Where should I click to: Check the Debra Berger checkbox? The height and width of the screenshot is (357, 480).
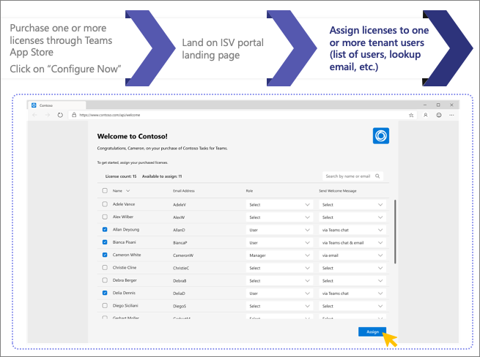105,280
